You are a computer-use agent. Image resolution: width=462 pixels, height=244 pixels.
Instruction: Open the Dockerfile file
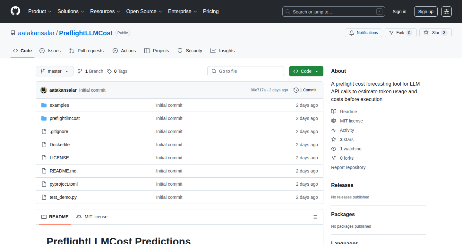pyautogui.click(x=60, y=145)
